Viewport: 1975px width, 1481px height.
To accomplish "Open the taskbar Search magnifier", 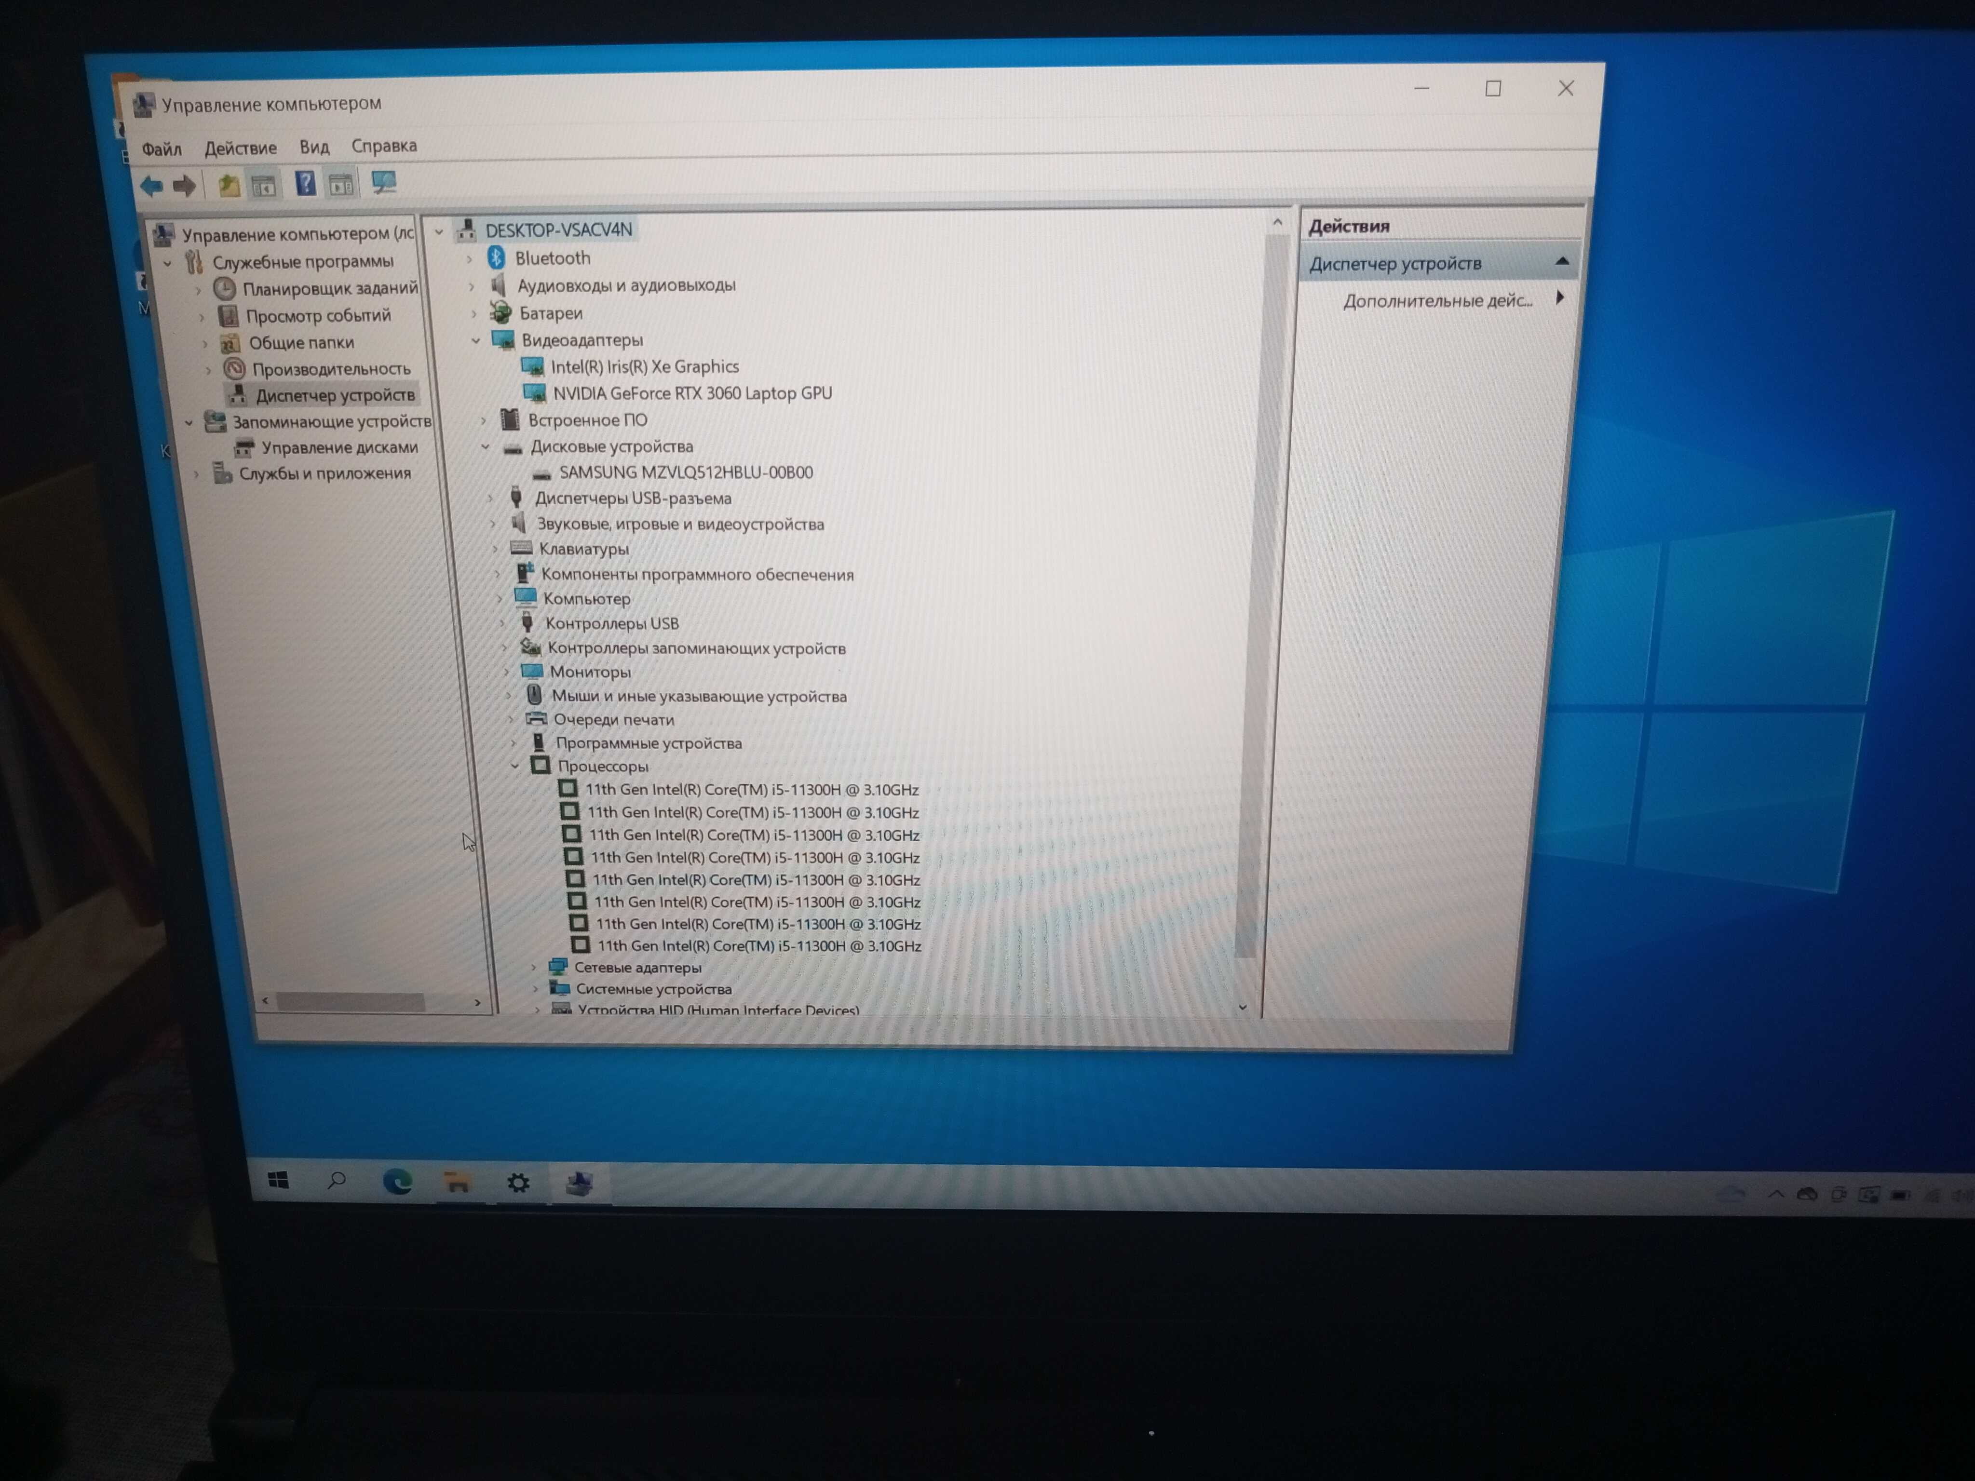I will click(x=337, y=1181).
